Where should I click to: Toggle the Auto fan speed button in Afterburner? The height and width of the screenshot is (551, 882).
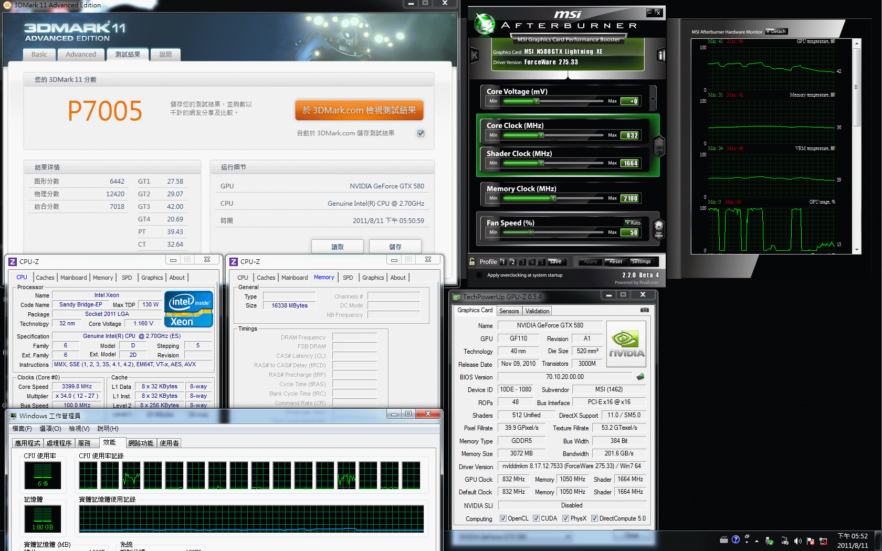coord(633,222)
